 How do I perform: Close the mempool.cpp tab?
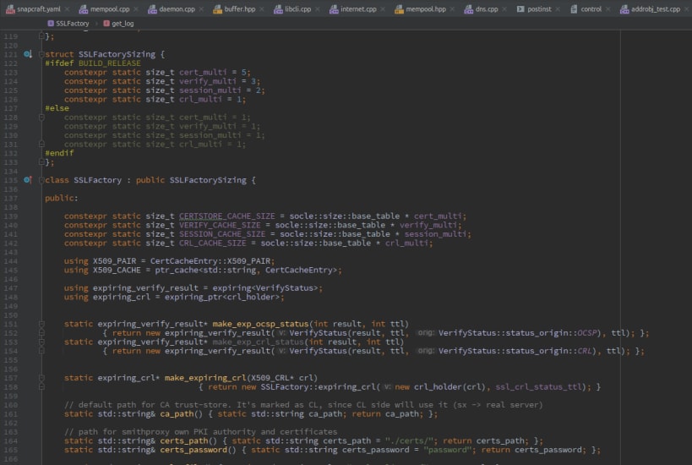click(x=136, y=8)
